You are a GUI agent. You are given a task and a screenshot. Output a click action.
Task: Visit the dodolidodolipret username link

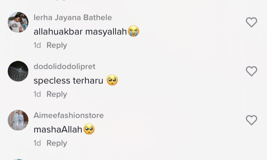(x=64, y=67)
